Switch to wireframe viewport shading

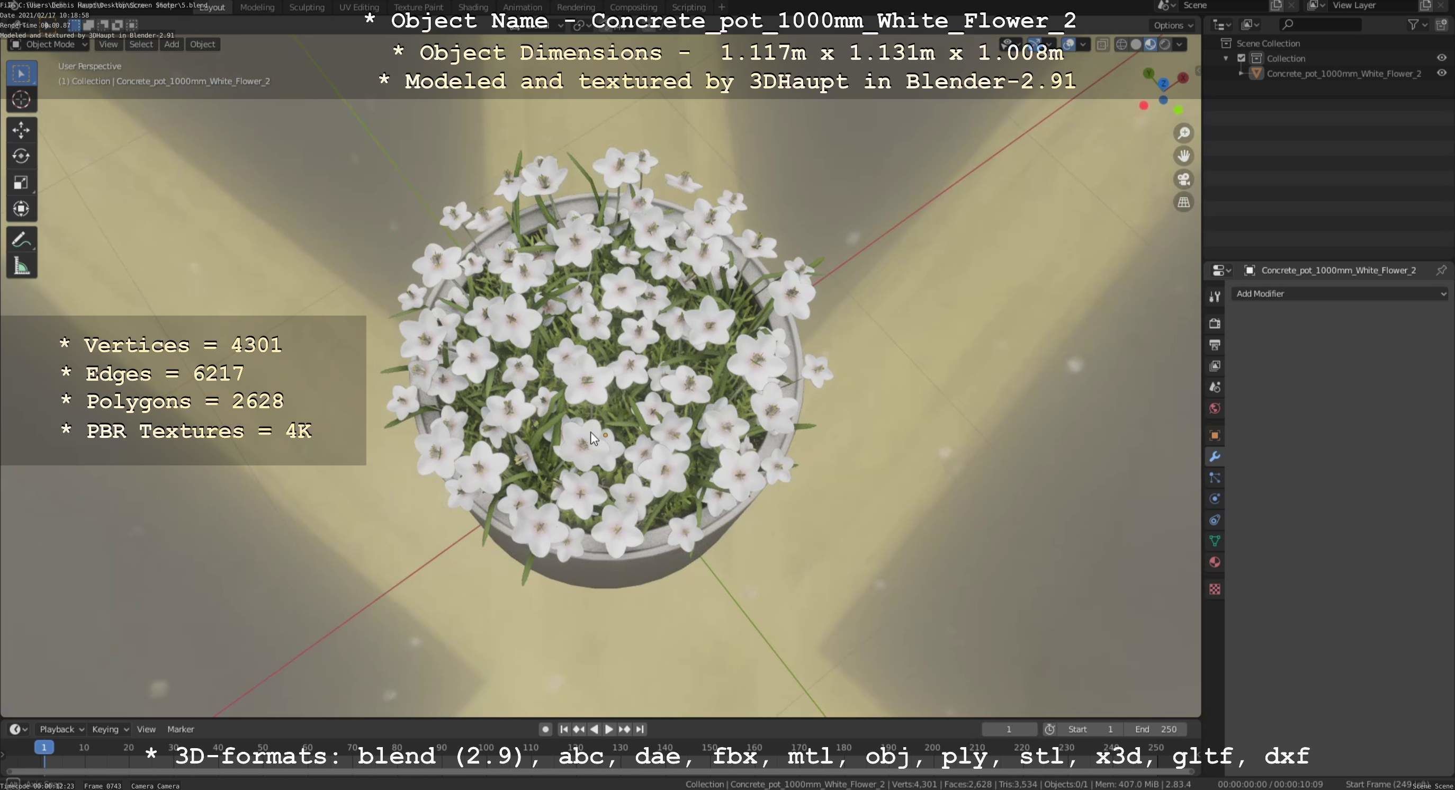[x=1122, y=44]
